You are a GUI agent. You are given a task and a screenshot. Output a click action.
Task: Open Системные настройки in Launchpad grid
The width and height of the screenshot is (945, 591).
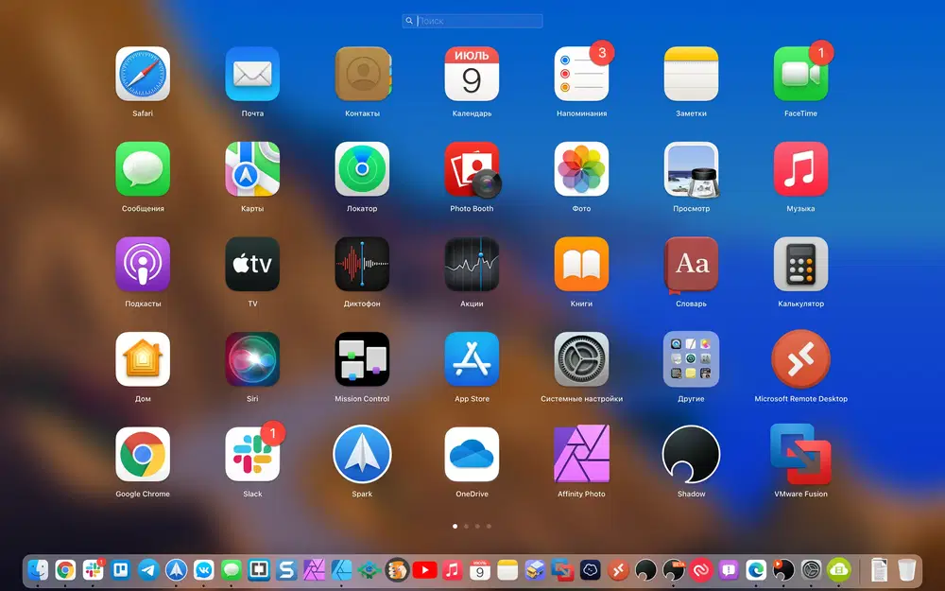581,360
